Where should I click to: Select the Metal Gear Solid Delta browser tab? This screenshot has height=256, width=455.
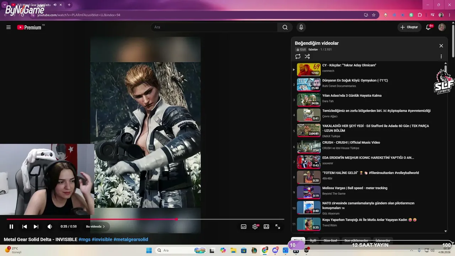37,5
